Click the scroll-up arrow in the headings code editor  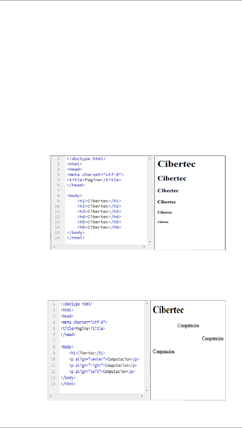click(150, 159)
